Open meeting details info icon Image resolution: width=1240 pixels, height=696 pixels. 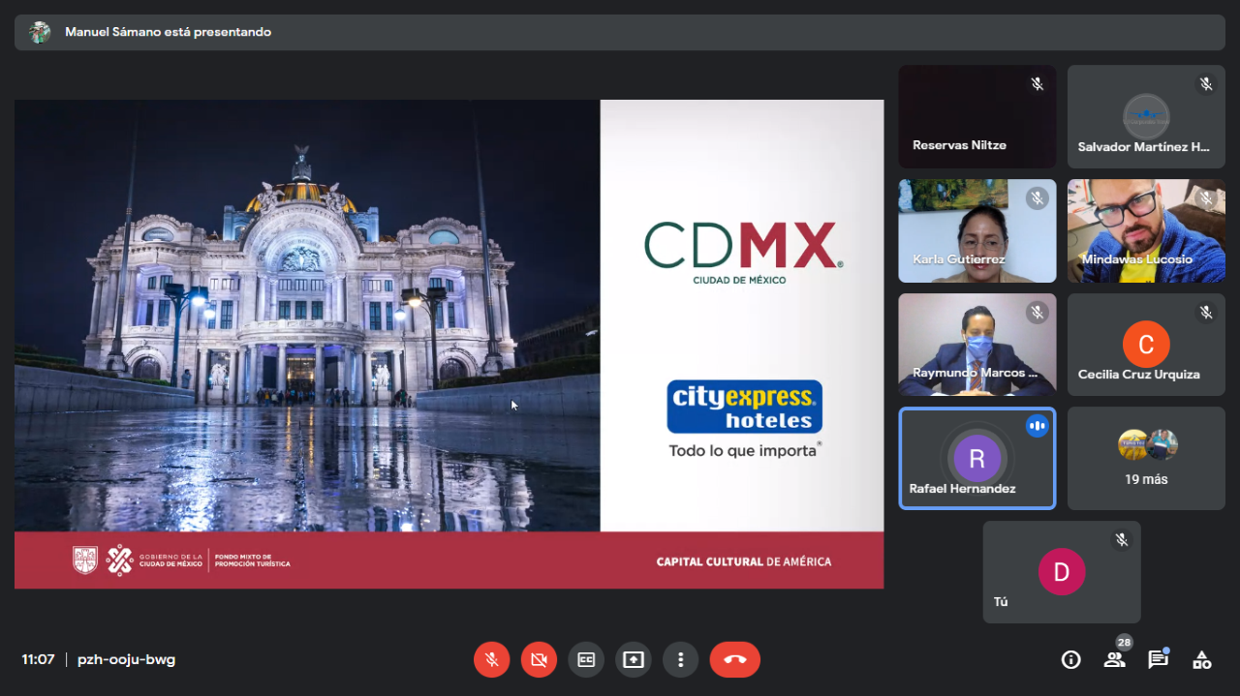pos(1070,659)
